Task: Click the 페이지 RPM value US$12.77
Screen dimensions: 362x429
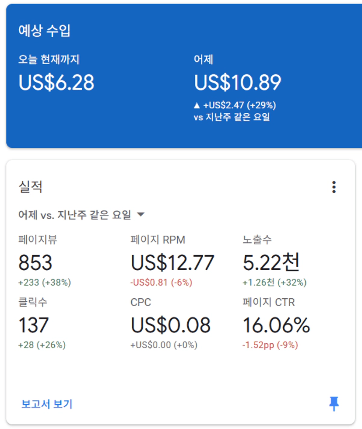Action: 172,263
